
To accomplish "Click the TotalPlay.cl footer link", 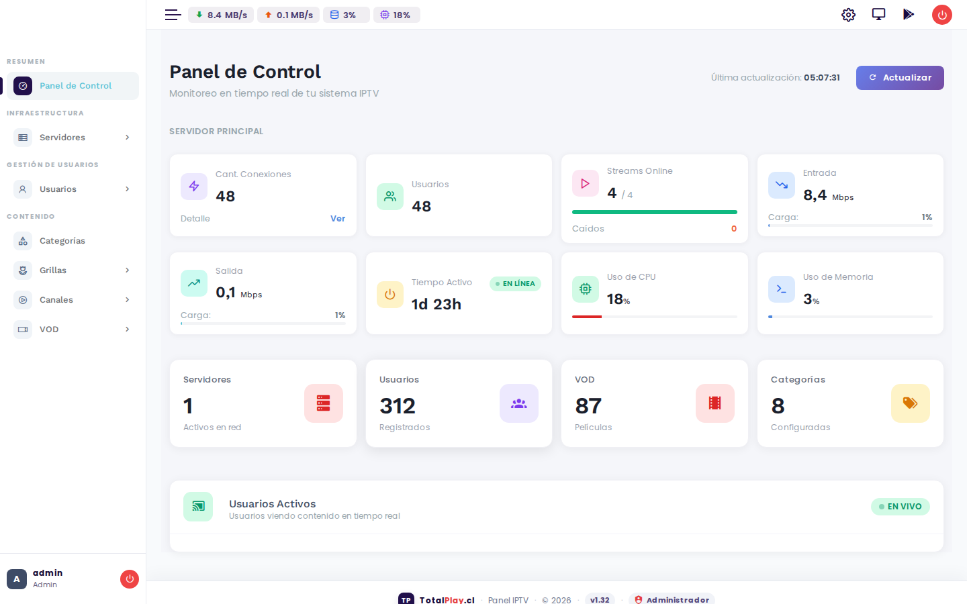I will coord(447,600).
